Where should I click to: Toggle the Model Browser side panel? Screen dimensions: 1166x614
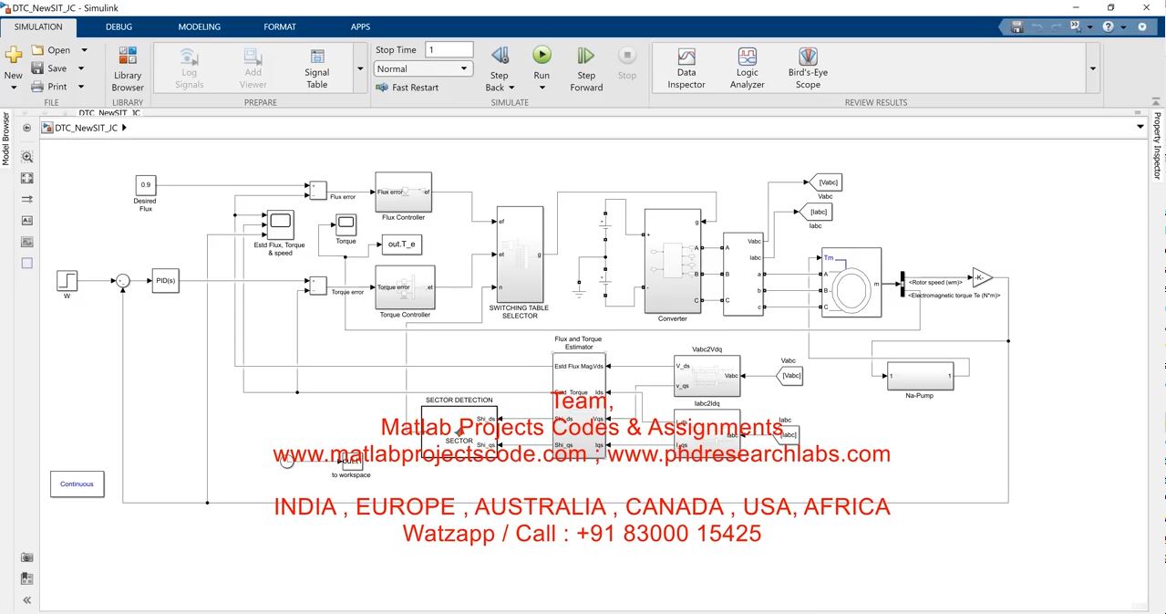pos(5,140)
